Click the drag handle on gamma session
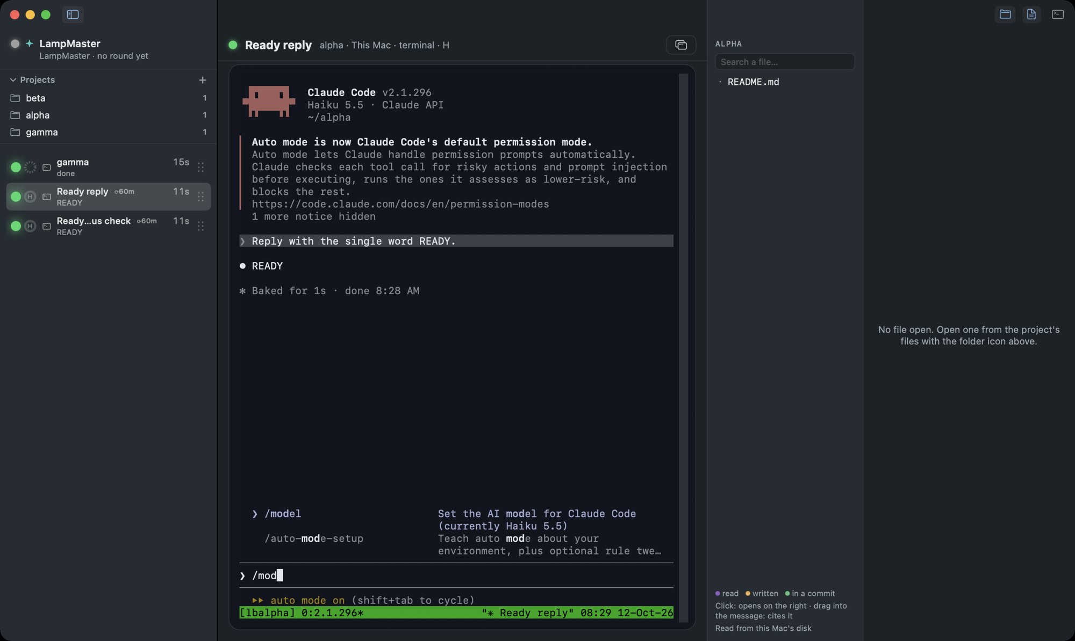1075x641 pixels. point(200,167)
